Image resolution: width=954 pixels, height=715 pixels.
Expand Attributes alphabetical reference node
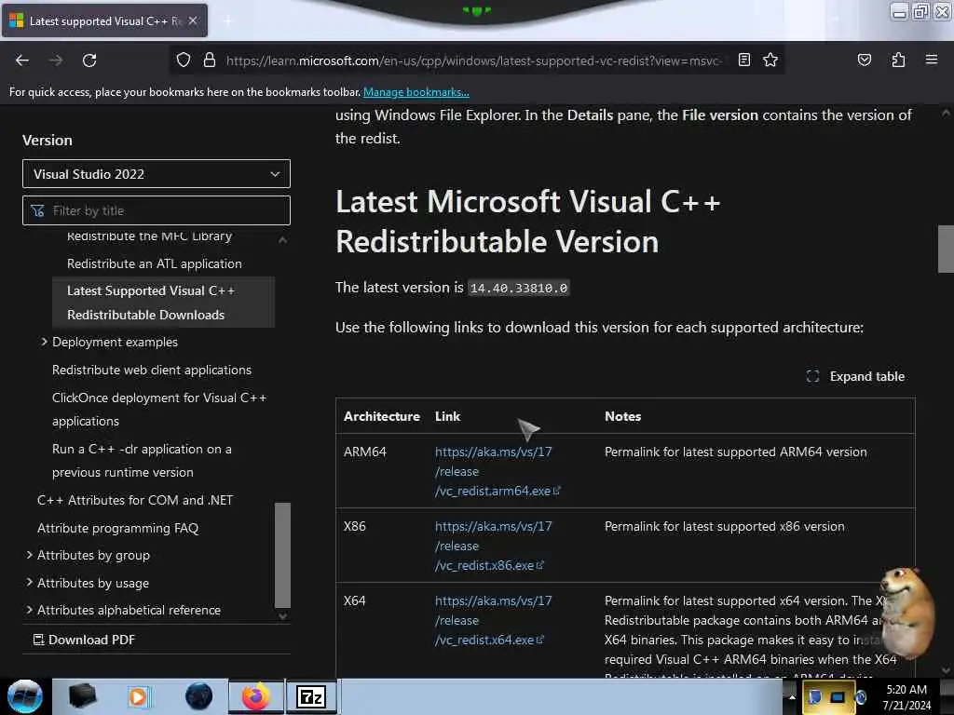[x=29, y=609]
